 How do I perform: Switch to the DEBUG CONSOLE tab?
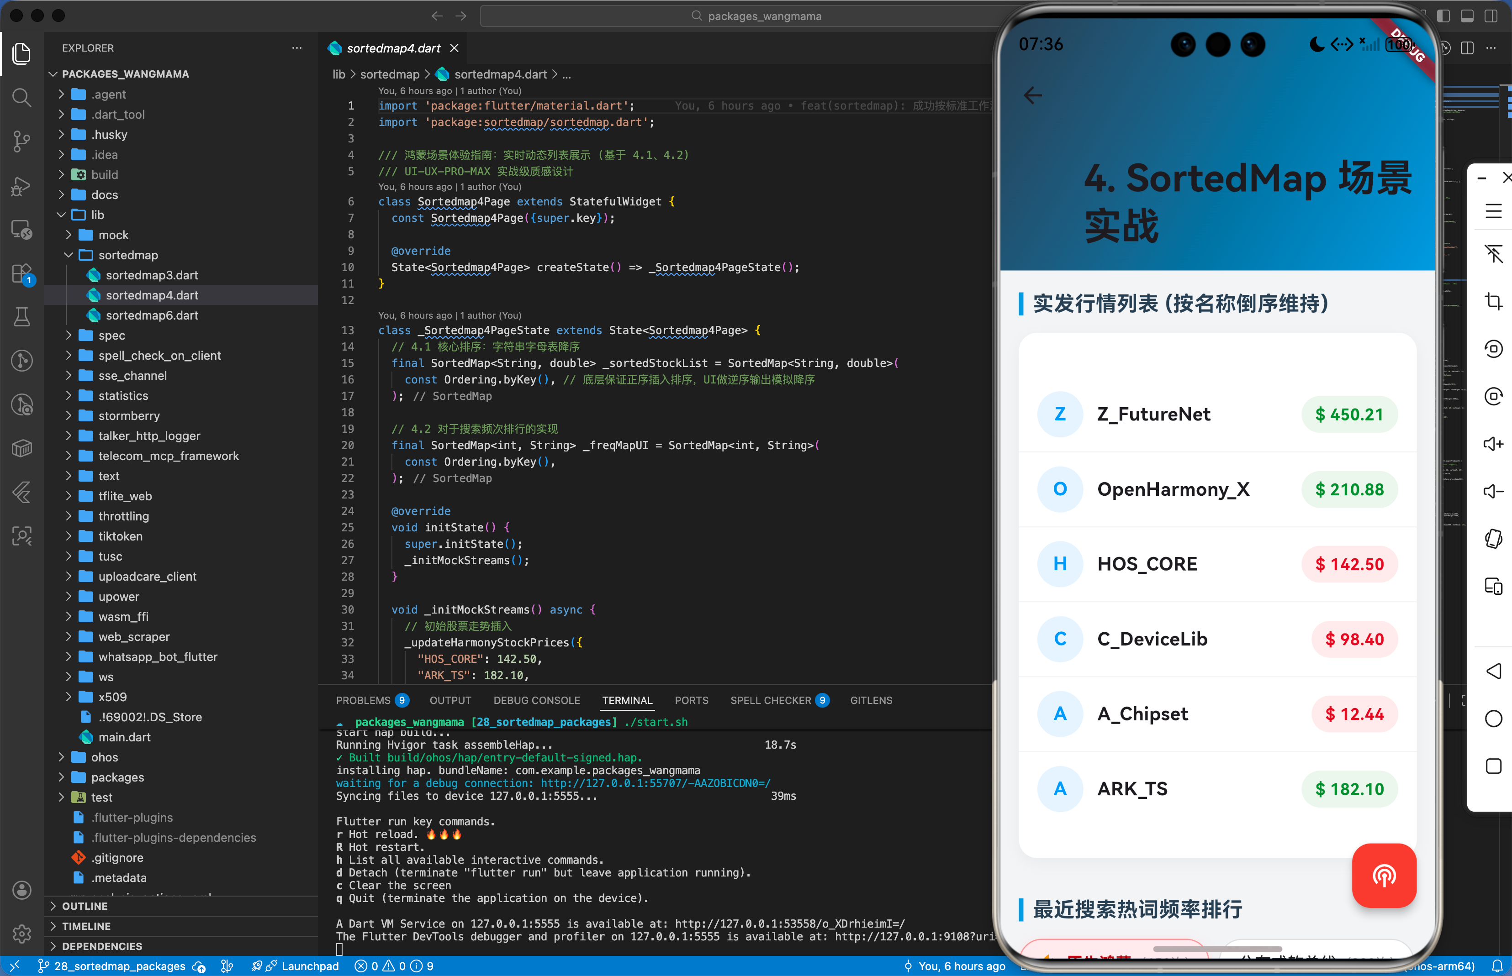click(x=536, y=700)
